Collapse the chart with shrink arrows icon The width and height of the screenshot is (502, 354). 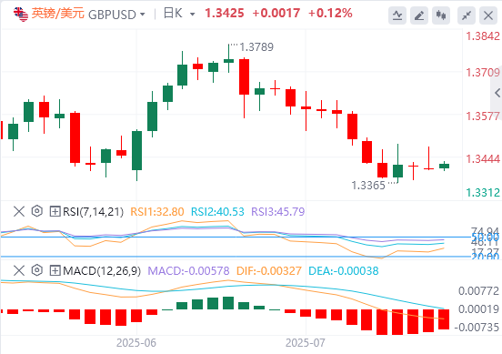[467, 15]
